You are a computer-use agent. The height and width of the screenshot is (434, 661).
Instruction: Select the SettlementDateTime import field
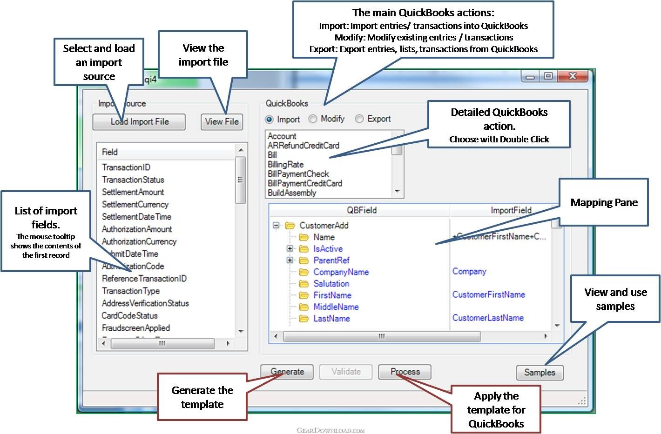[x=136, y=217]
